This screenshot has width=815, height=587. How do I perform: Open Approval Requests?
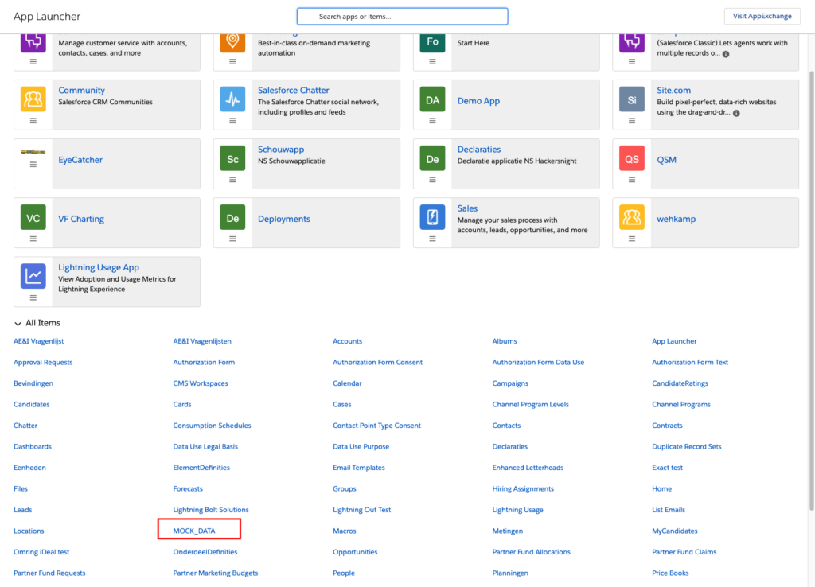coord(43,363)
